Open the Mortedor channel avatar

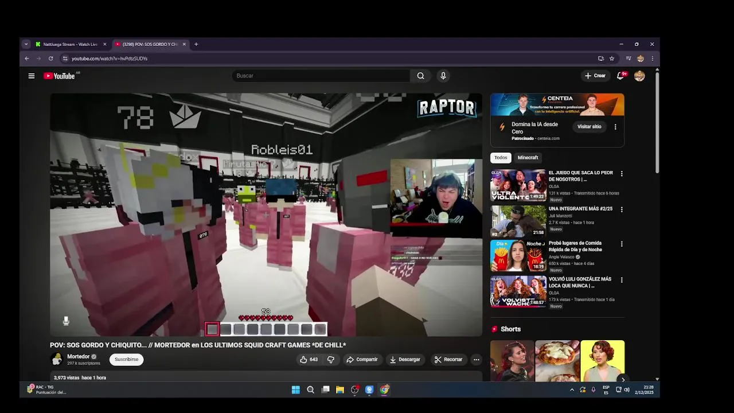coord(57,360)
